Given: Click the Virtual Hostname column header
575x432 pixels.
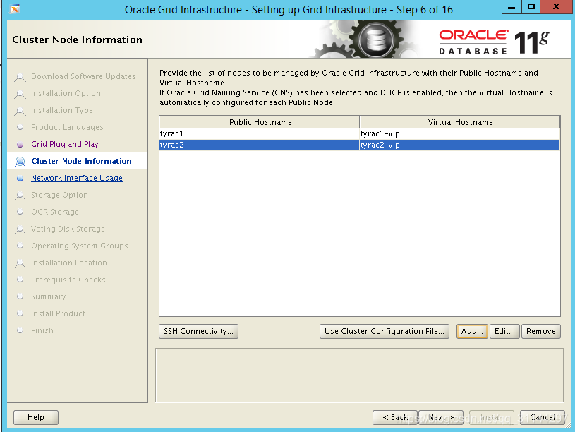Looking at the screenshot, I should click(x=460, y=122).
